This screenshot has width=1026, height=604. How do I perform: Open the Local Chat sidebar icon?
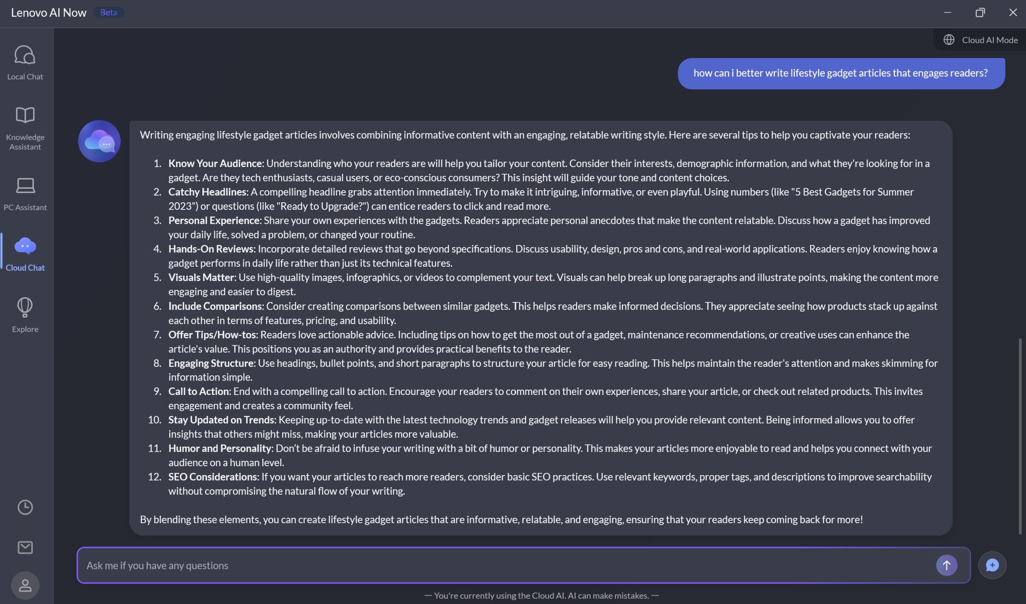click(25, 55)
